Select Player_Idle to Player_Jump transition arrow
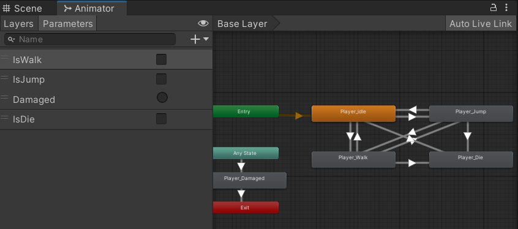518x229 pixels. (412, 117)
